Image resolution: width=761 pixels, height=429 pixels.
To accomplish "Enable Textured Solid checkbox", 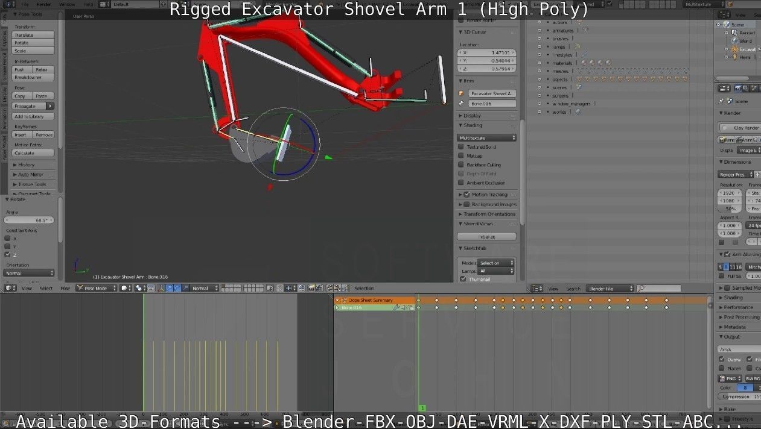I will pyautogui.click(x=461, y=147).
